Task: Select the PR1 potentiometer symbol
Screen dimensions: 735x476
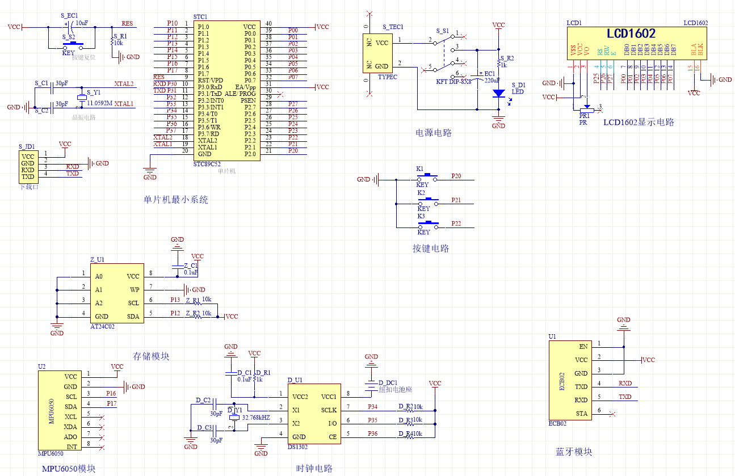Action: tap(586, 109)
